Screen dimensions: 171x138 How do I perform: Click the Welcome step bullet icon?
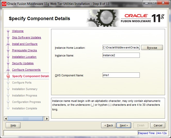point(8,31)
